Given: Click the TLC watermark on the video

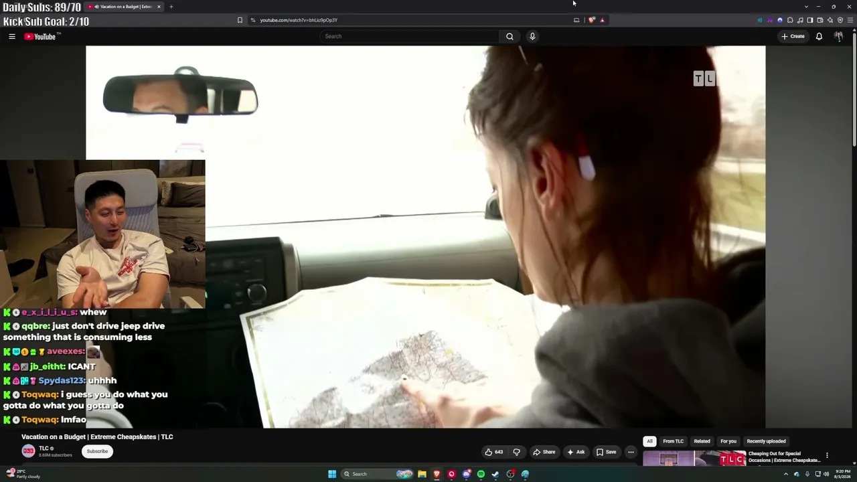Looking at the screenshot, I should click(x=704, y=79).
